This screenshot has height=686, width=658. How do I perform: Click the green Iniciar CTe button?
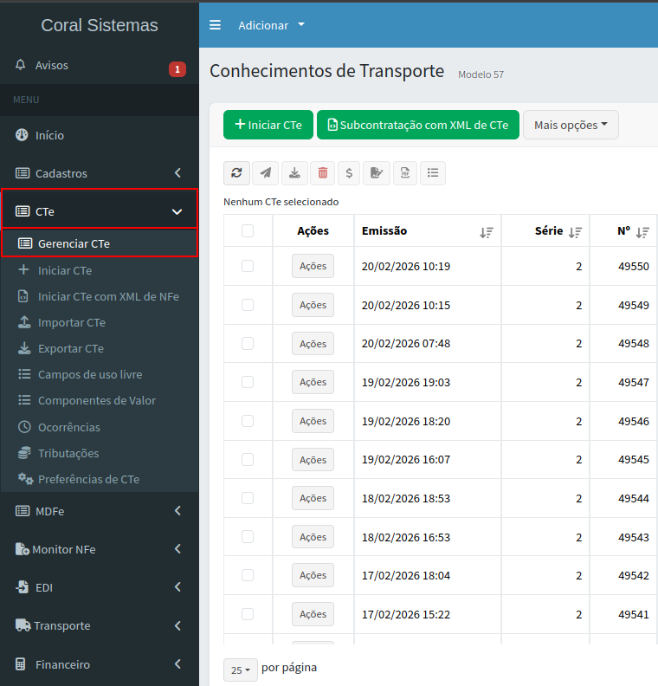[268, 125]
